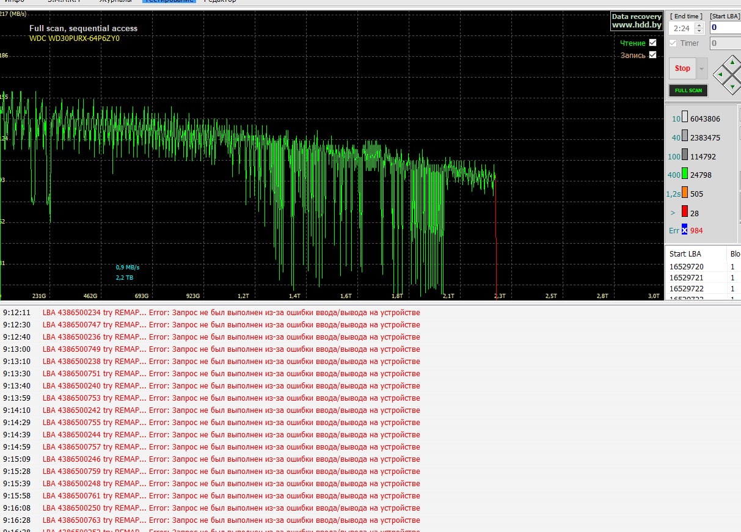Select table row with LBA 16529722

pos(703,288)
